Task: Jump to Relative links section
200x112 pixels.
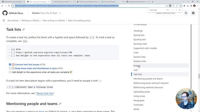Action: coord(140,61)
